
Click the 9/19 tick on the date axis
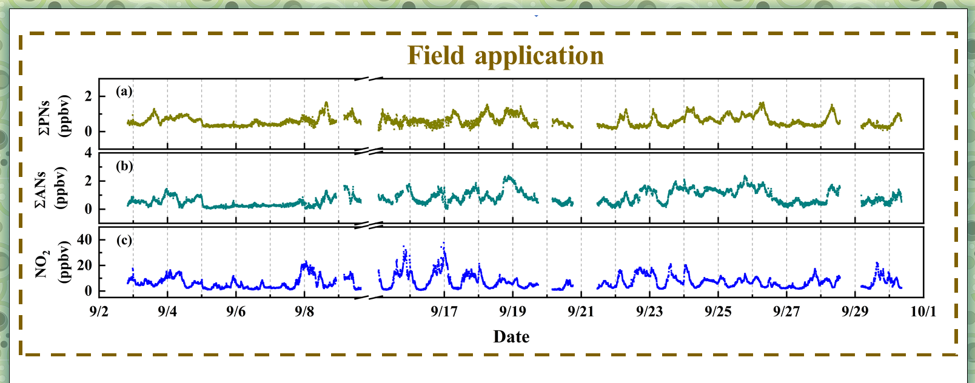coord(512,311)
